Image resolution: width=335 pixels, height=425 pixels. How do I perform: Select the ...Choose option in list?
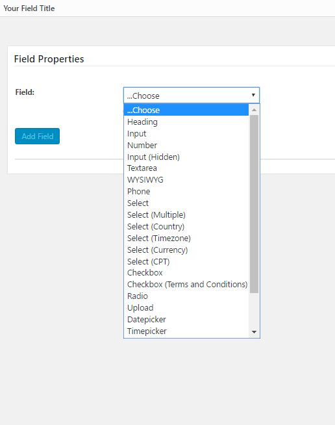tap(186, 110)
